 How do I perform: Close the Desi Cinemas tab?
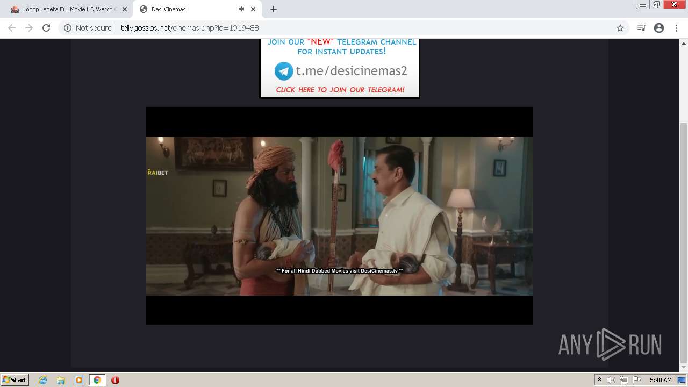click(253, 9)
